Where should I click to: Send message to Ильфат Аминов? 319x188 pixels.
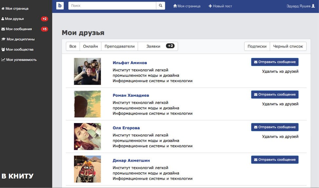click(x=275, y=62)
